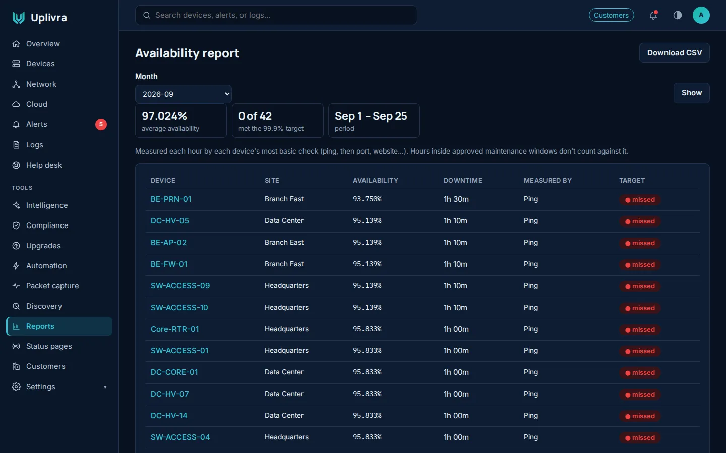726x453 pixels.
Task: Open the Logs menu item
Action: coord(59,145)
